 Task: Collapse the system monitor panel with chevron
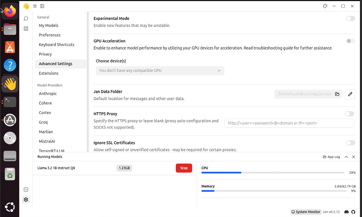click(346, 157)
